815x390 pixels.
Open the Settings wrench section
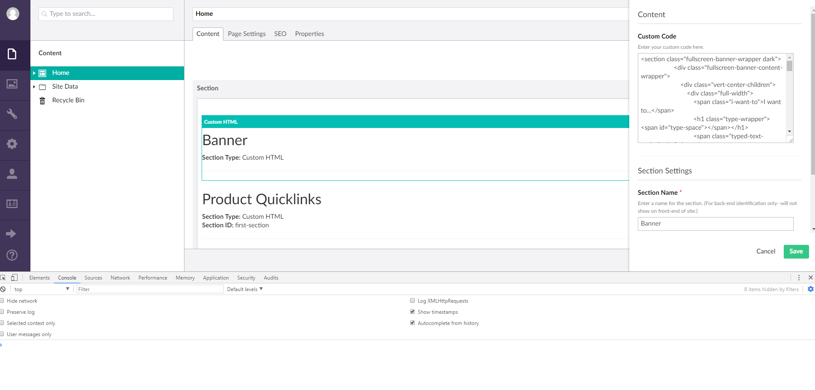pos(12,114)
